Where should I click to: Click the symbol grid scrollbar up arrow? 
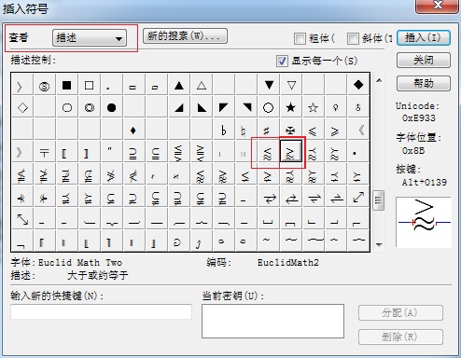click(379, 80)
